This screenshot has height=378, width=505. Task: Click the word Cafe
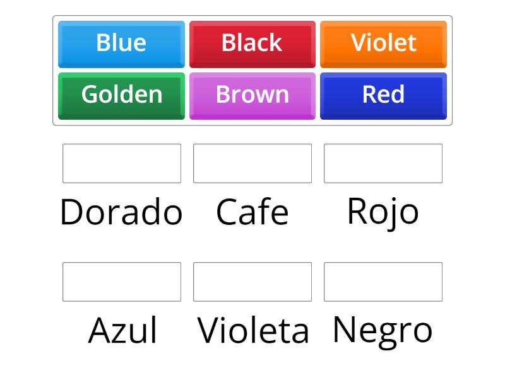[252, 211]
